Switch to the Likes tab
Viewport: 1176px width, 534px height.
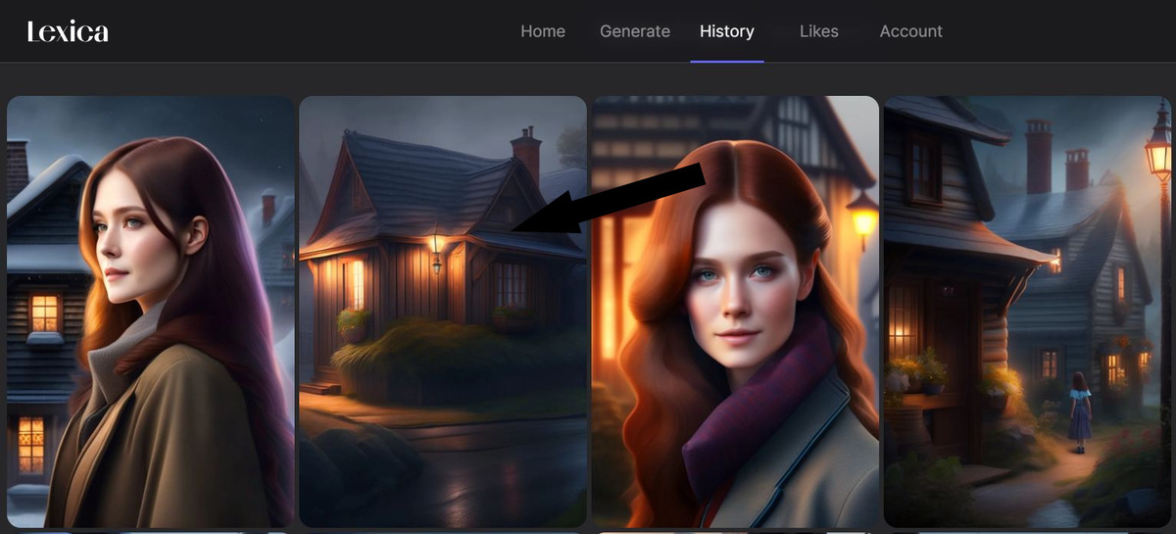(819, 31)
